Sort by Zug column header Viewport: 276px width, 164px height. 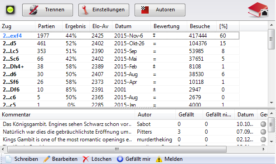(18, 26)
